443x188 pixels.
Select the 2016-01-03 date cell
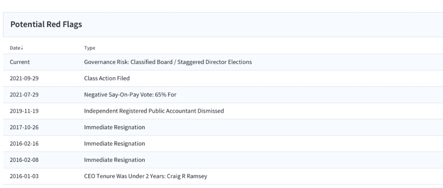(24, 176)
